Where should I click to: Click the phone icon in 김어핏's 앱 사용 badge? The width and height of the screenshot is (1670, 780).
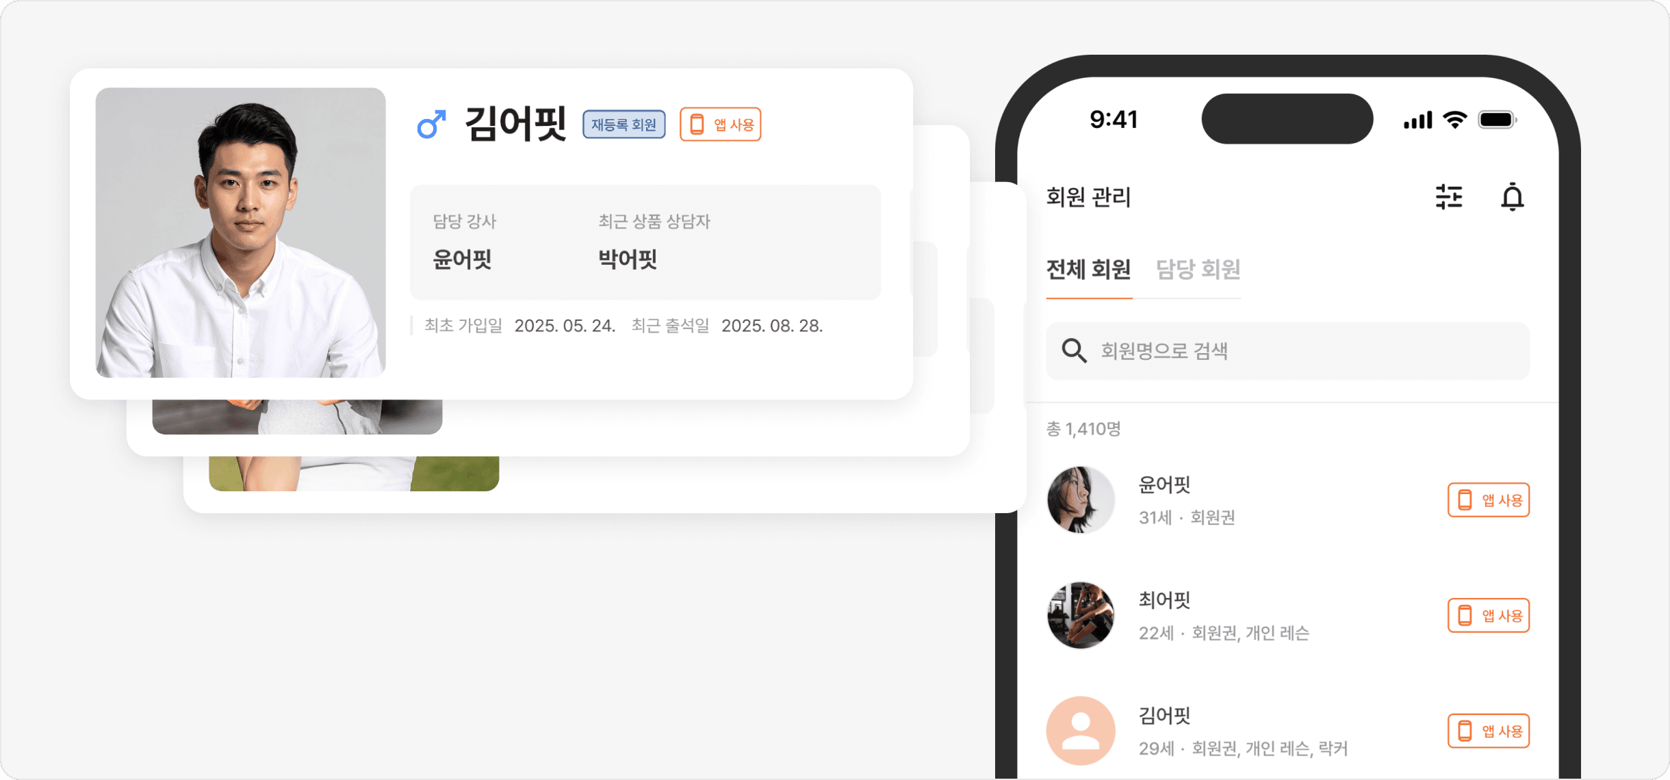(697, 124)
